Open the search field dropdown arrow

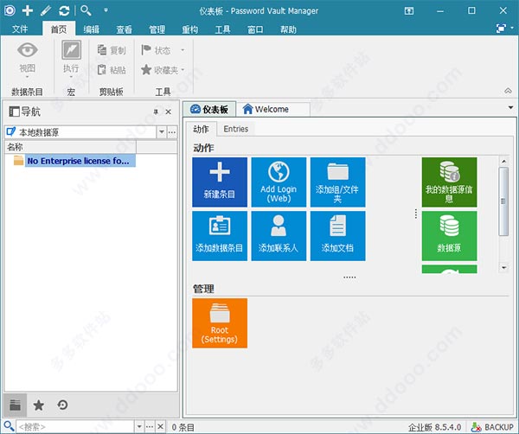139,426
